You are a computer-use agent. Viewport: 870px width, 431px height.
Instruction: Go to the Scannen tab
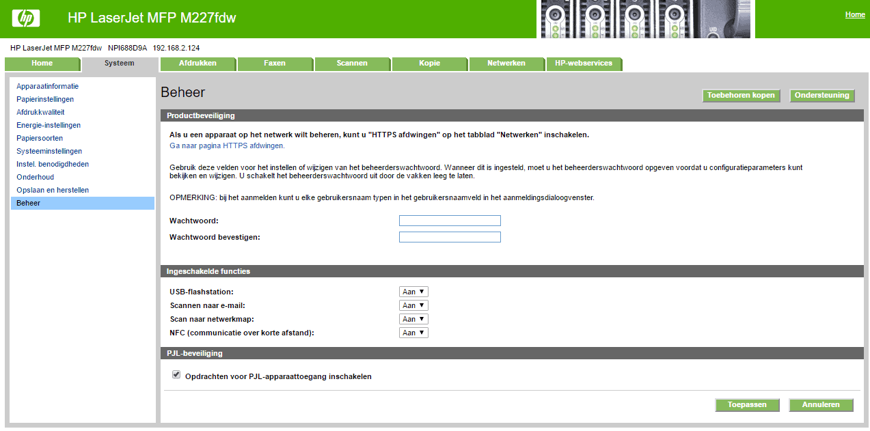click(352, 64)
